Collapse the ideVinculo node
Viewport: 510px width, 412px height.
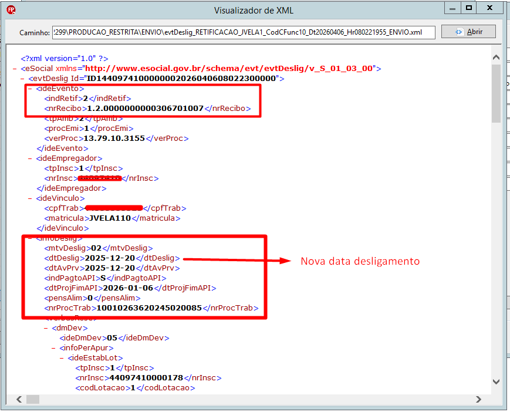point(30,199)
